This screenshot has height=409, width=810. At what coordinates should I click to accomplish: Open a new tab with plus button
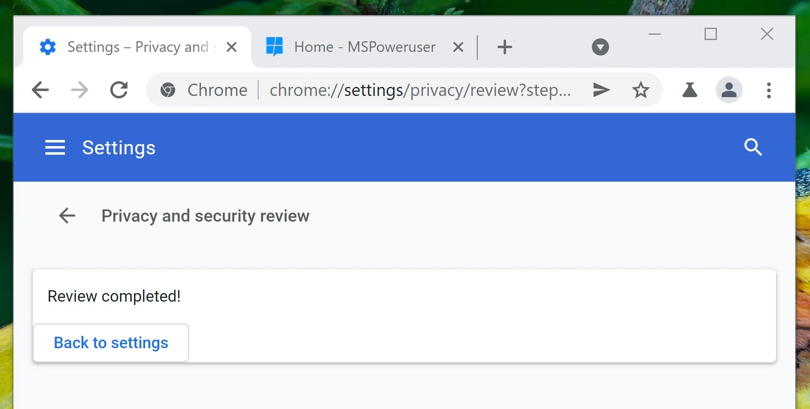(x=504, y=47)
